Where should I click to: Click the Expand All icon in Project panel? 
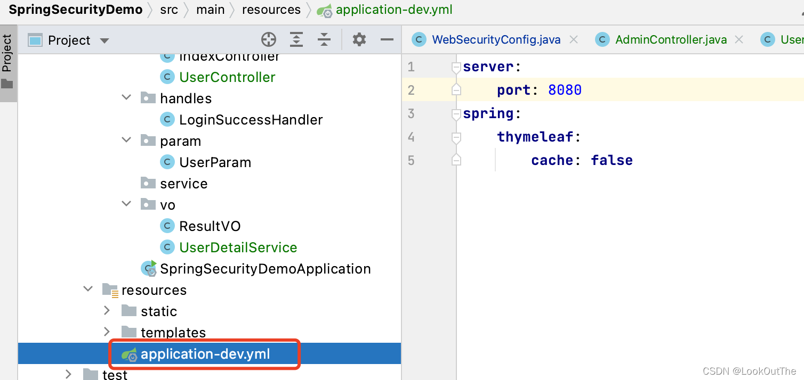(x=296, y=39)
